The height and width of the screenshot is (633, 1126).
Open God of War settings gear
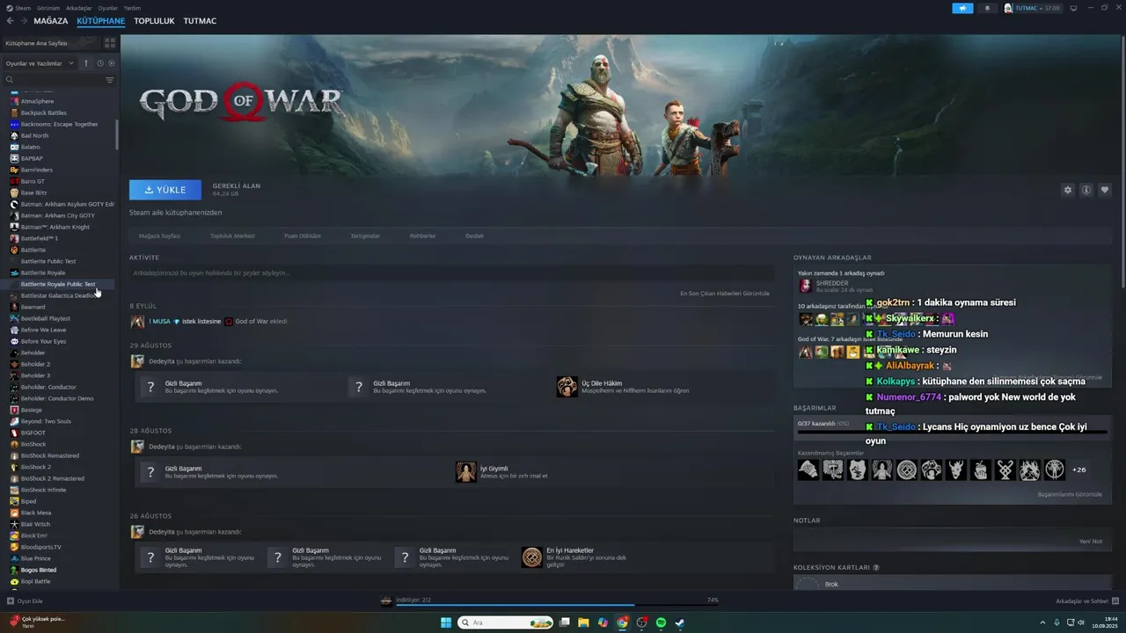(1068, 190)
